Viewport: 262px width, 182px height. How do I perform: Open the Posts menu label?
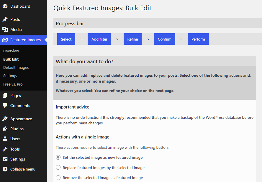click(x=15, y=19)
